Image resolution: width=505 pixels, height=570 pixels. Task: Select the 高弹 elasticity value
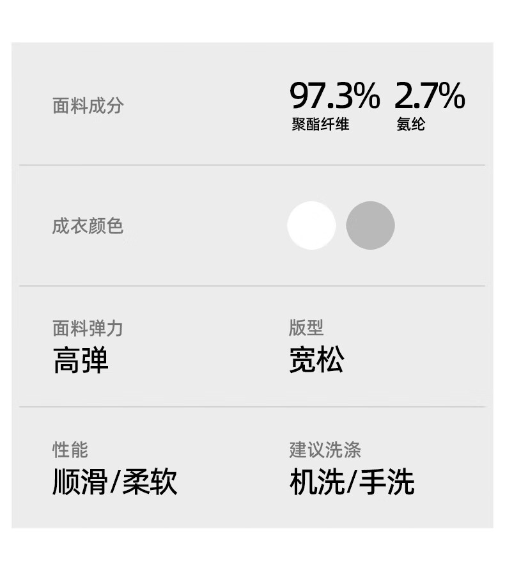coord(81,361)
